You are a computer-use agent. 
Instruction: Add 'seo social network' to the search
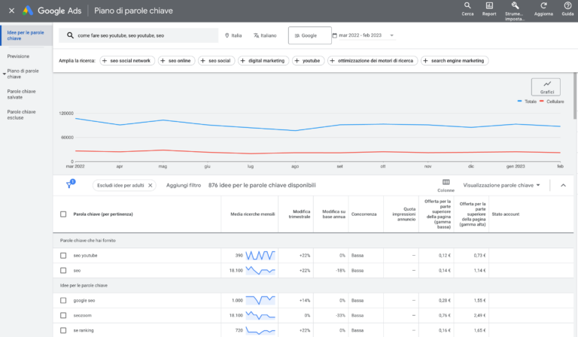[x=126, y=60]
